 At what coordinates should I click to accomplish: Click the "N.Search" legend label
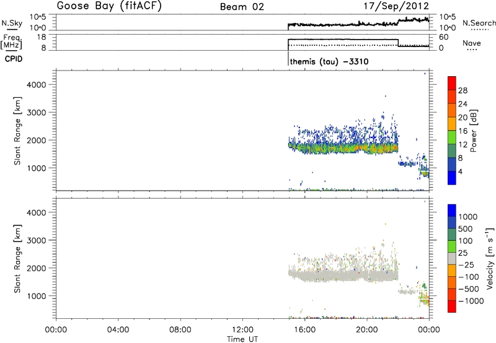coord(479,23)
